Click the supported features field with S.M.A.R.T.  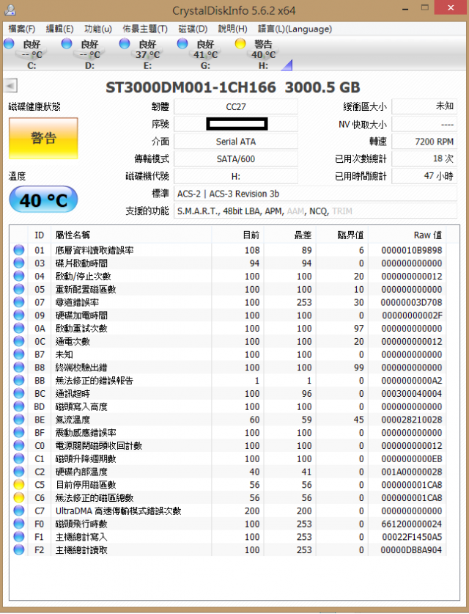(x=315, y=211)
